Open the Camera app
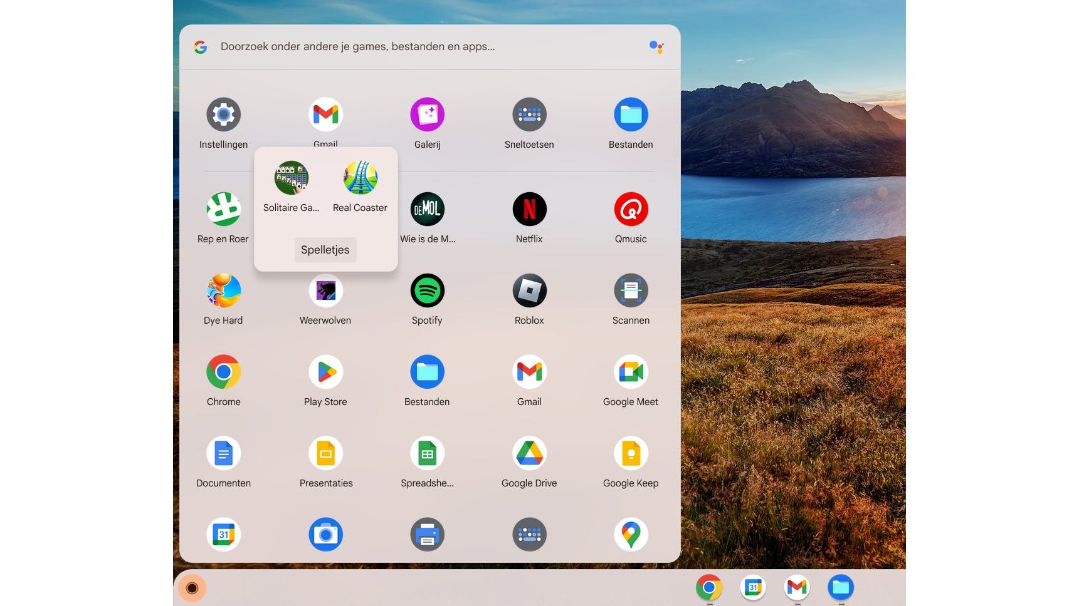 pos(325,535)
